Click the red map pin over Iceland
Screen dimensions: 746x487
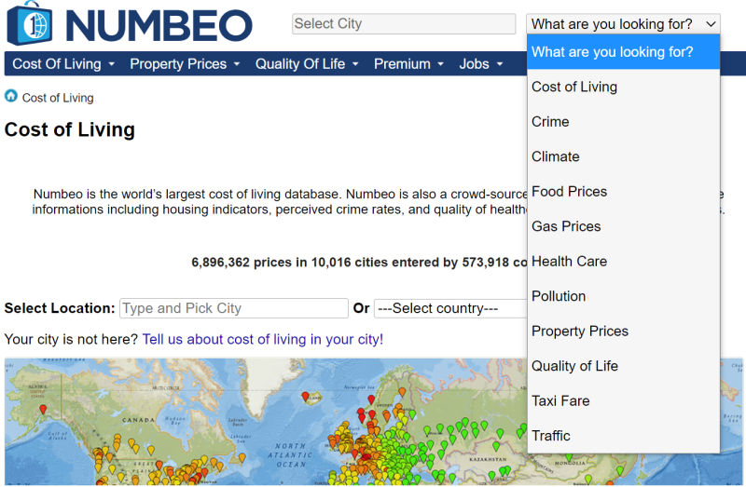click(306, 397)
